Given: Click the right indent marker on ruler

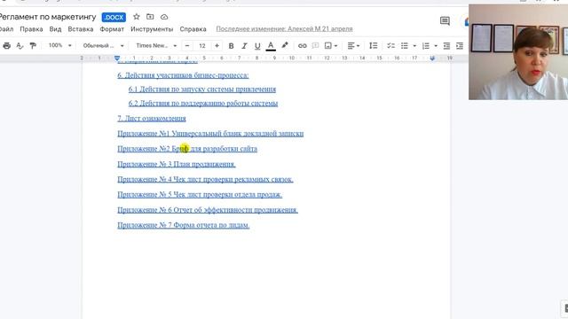Looking at the screenshot, I should [x=432, y=58].
